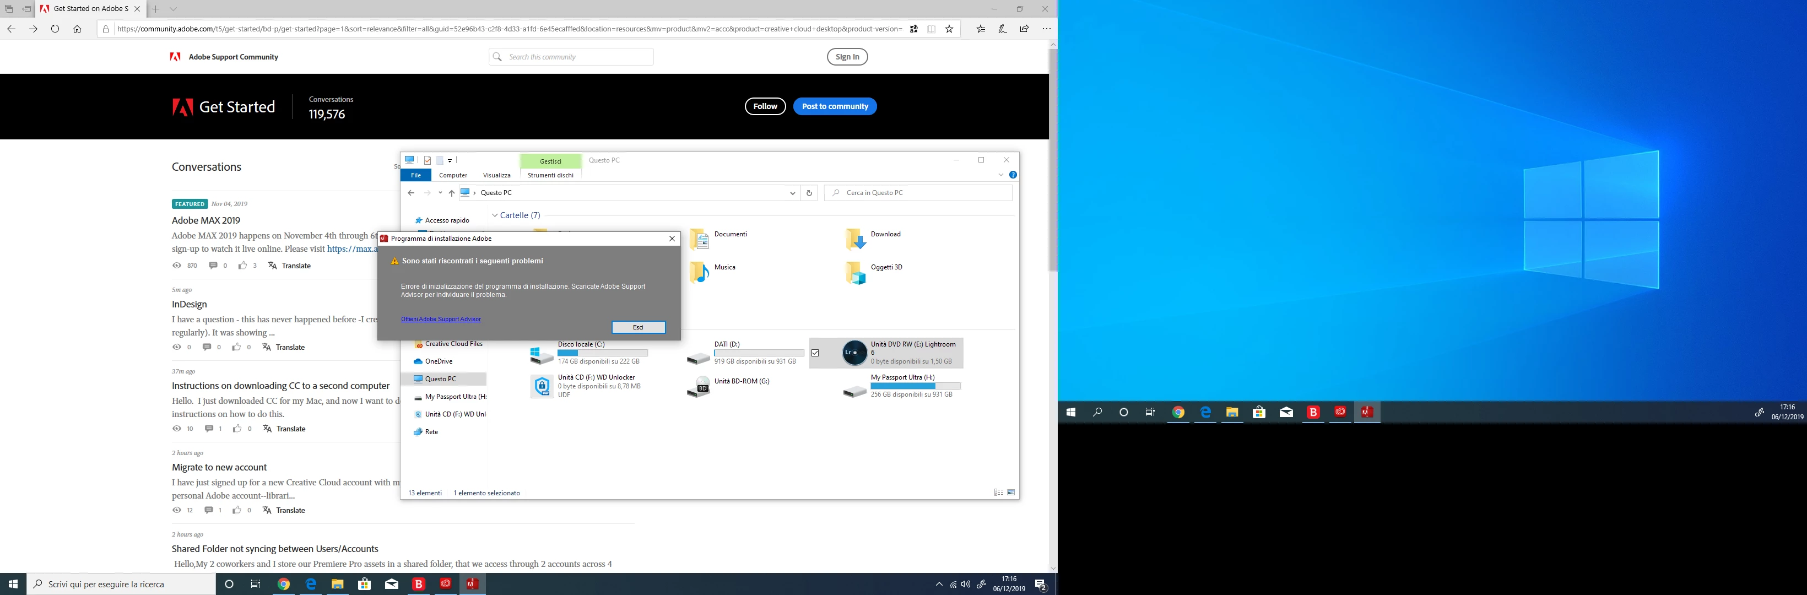
Task: Click the Lightroom 6 DVD drive icon
Action: (854, 352)
